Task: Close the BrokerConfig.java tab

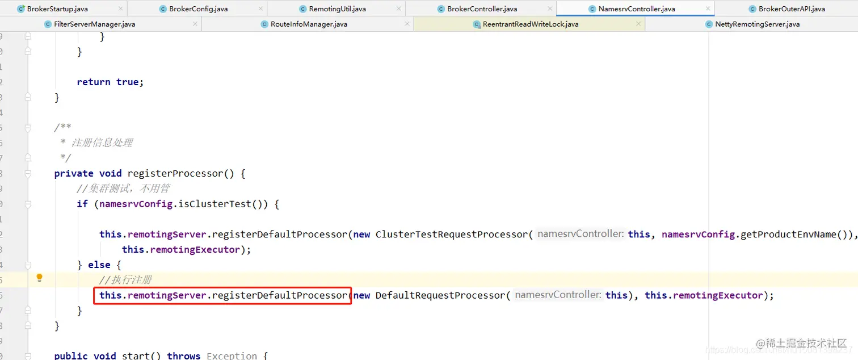Action: click(260, 9)
